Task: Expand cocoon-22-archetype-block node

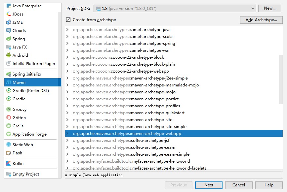Action: click(67, 57)
